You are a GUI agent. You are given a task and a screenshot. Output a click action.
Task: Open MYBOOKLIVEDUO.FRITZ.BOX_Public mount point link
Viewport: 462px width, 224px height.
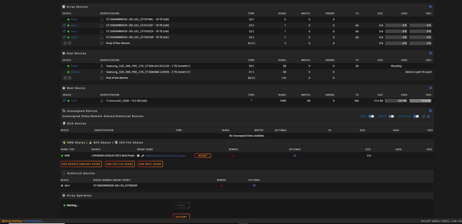[x=165, y=156]
